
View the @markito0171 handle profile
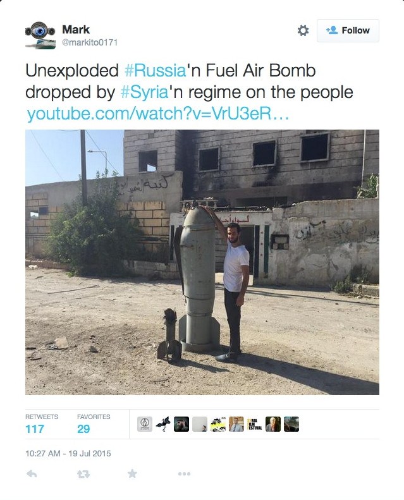pyautogui.click(x=90, y=42)
